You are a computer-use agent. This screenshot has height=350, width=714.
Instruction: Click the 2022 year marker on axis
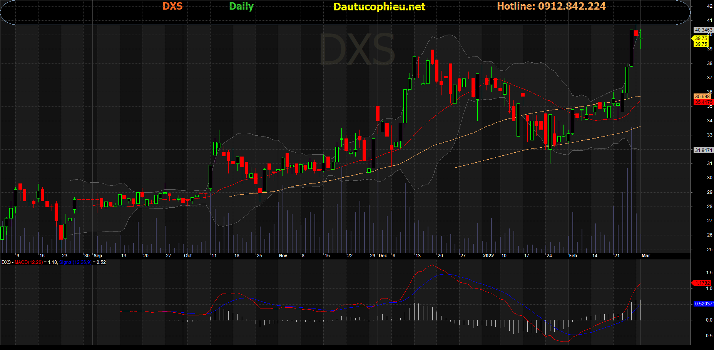pyautogui.click(x=488, y=256)
